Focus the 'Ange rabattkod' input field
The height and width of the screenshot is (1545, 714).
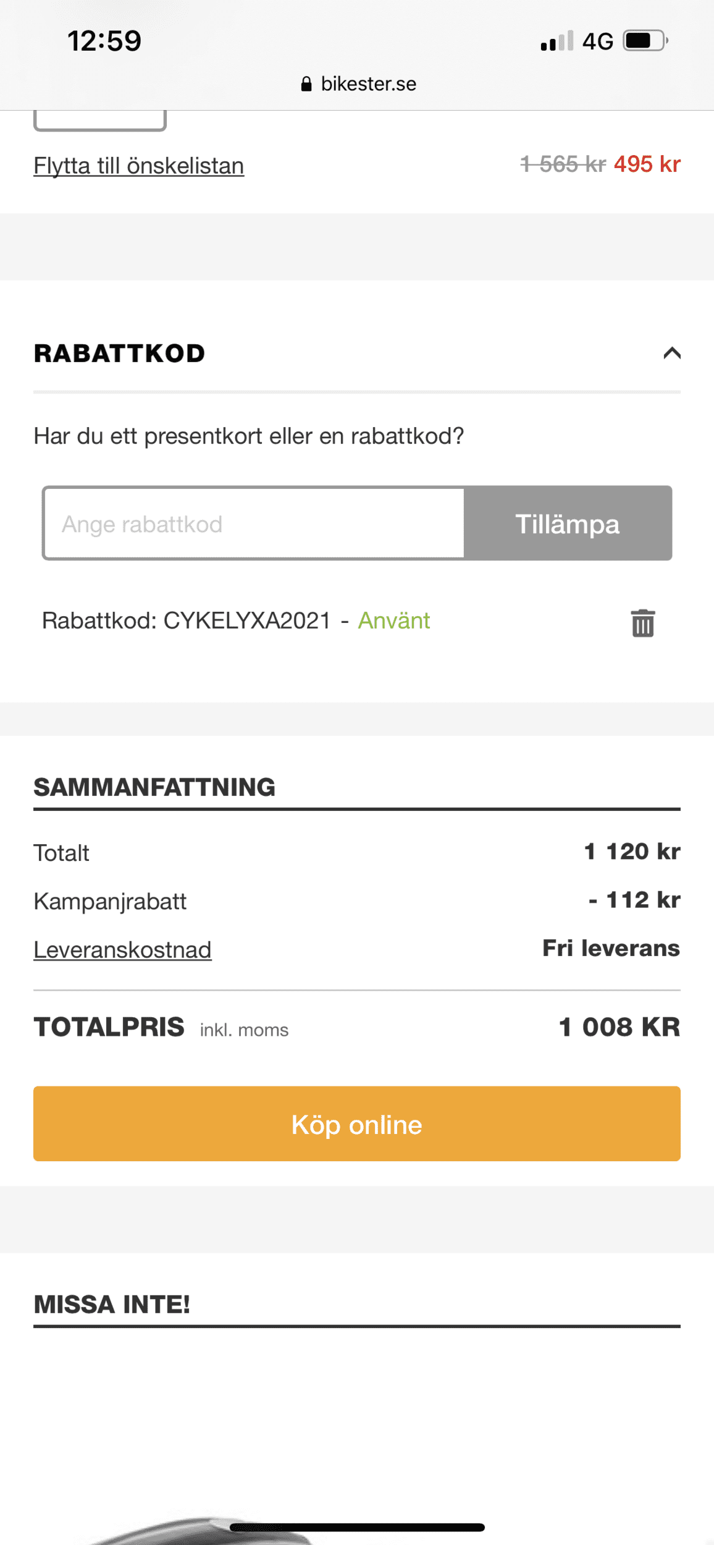point(253,523)
